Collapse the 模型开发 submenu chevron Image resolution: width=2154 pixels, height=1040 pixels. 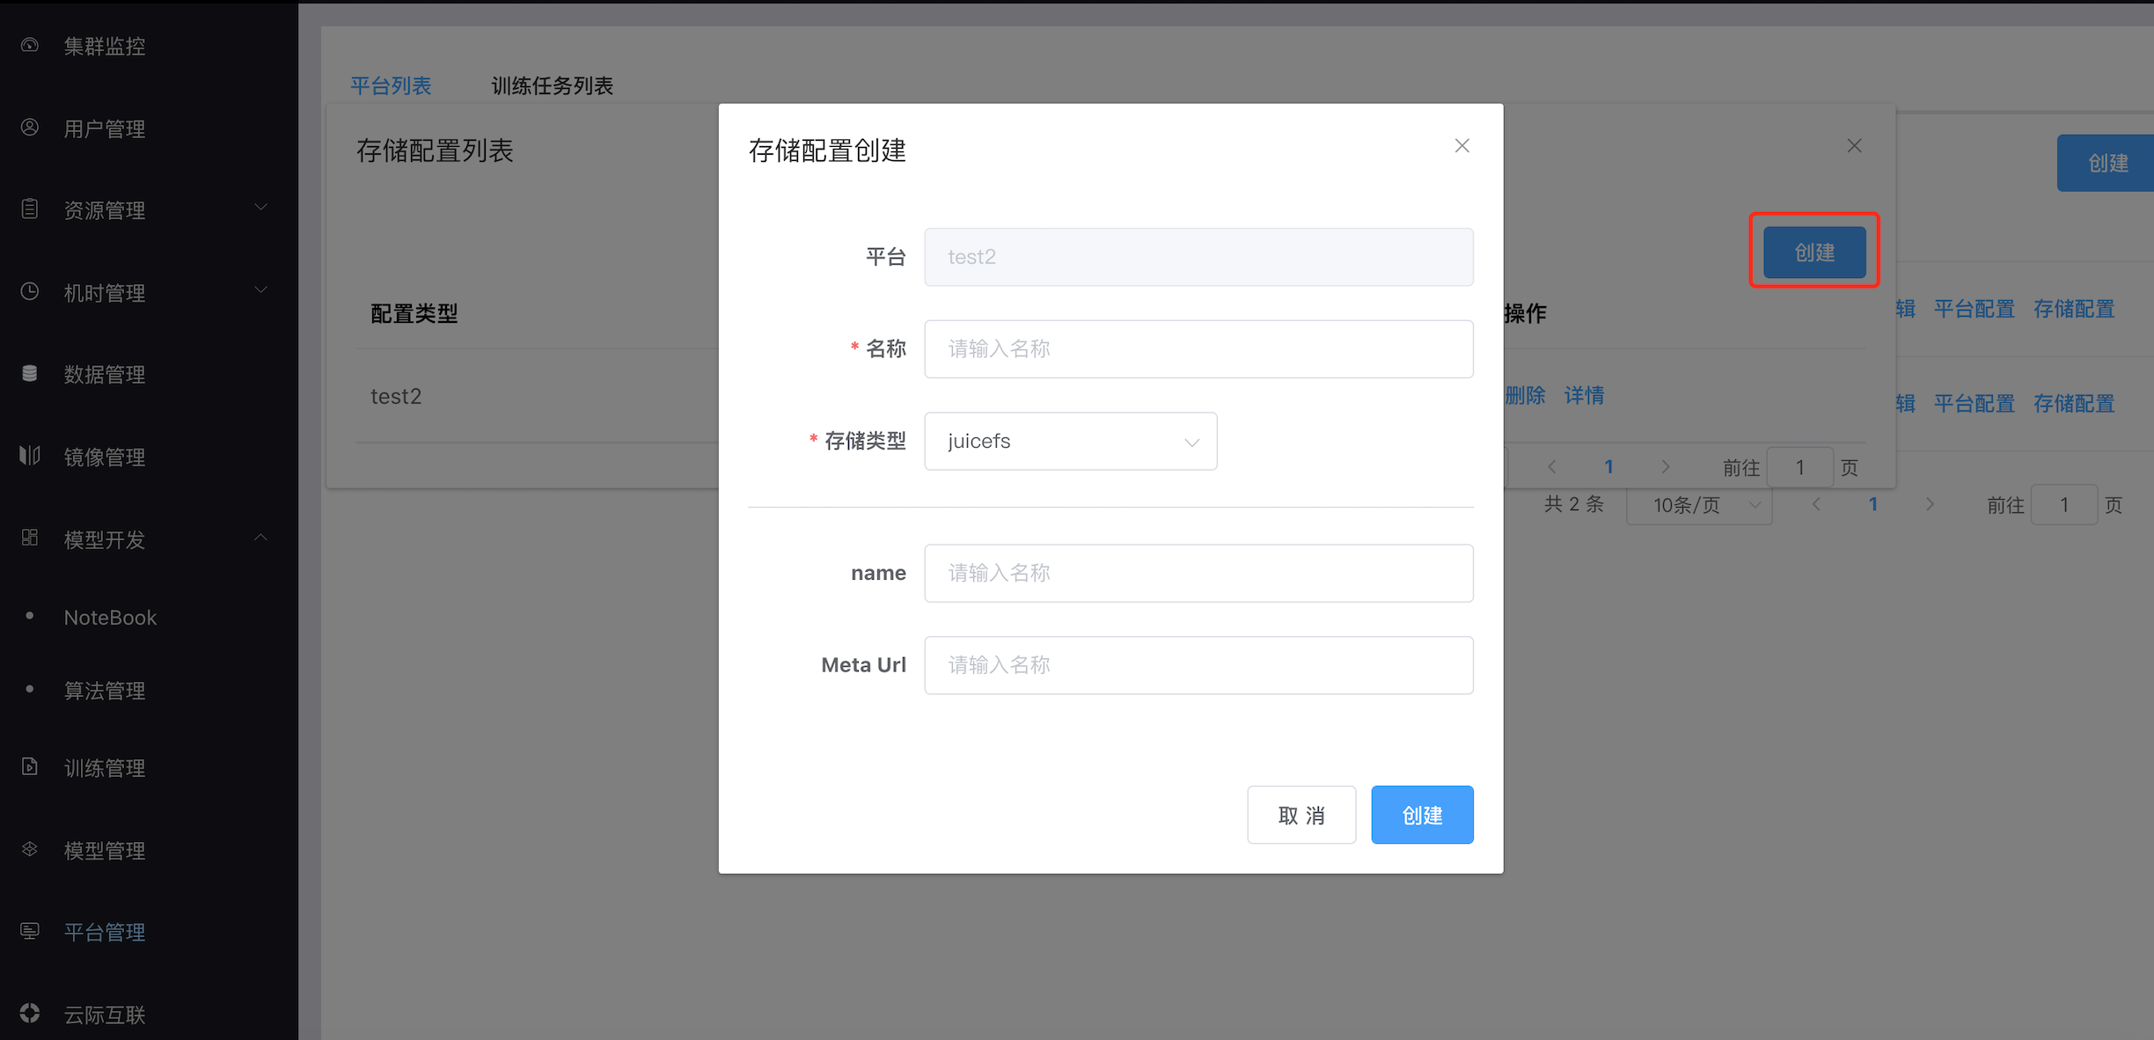tap(261, 537)
